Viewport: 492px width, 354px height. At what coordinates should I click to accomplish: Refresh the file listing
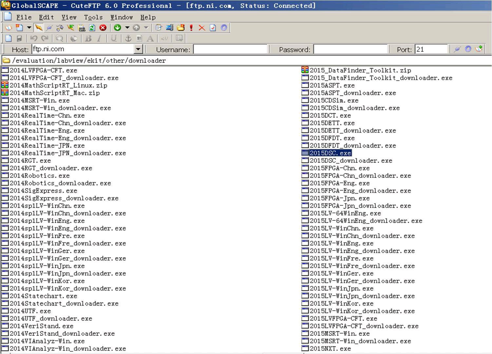pos(92,28)
